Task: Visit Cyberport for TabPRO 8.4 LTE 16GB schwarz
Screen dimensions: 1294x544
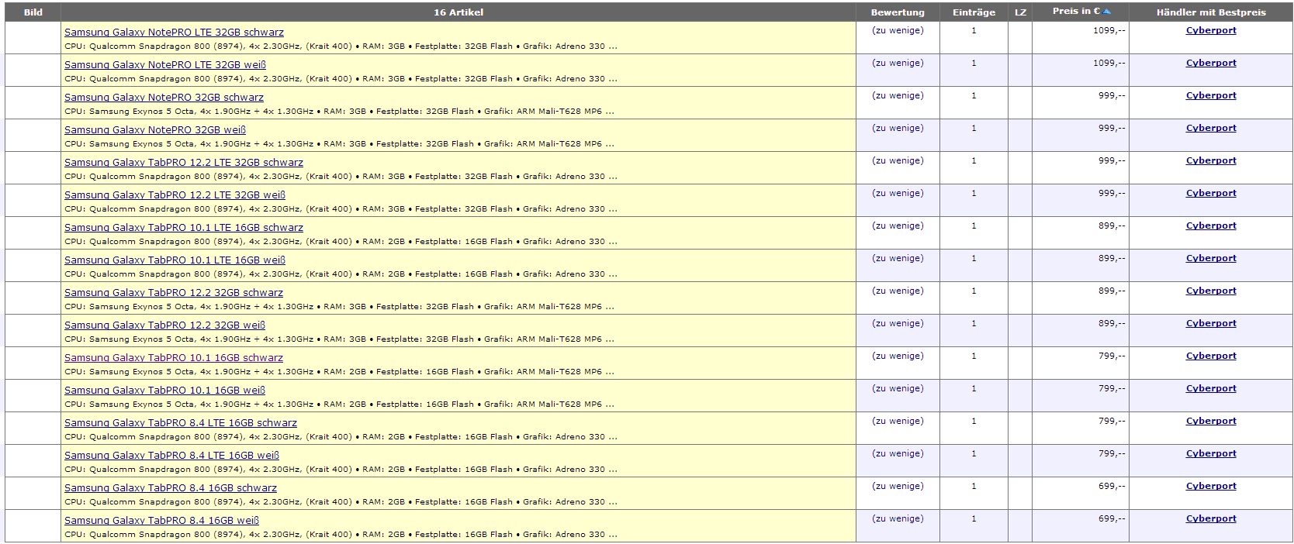Action: point(1211,422)
